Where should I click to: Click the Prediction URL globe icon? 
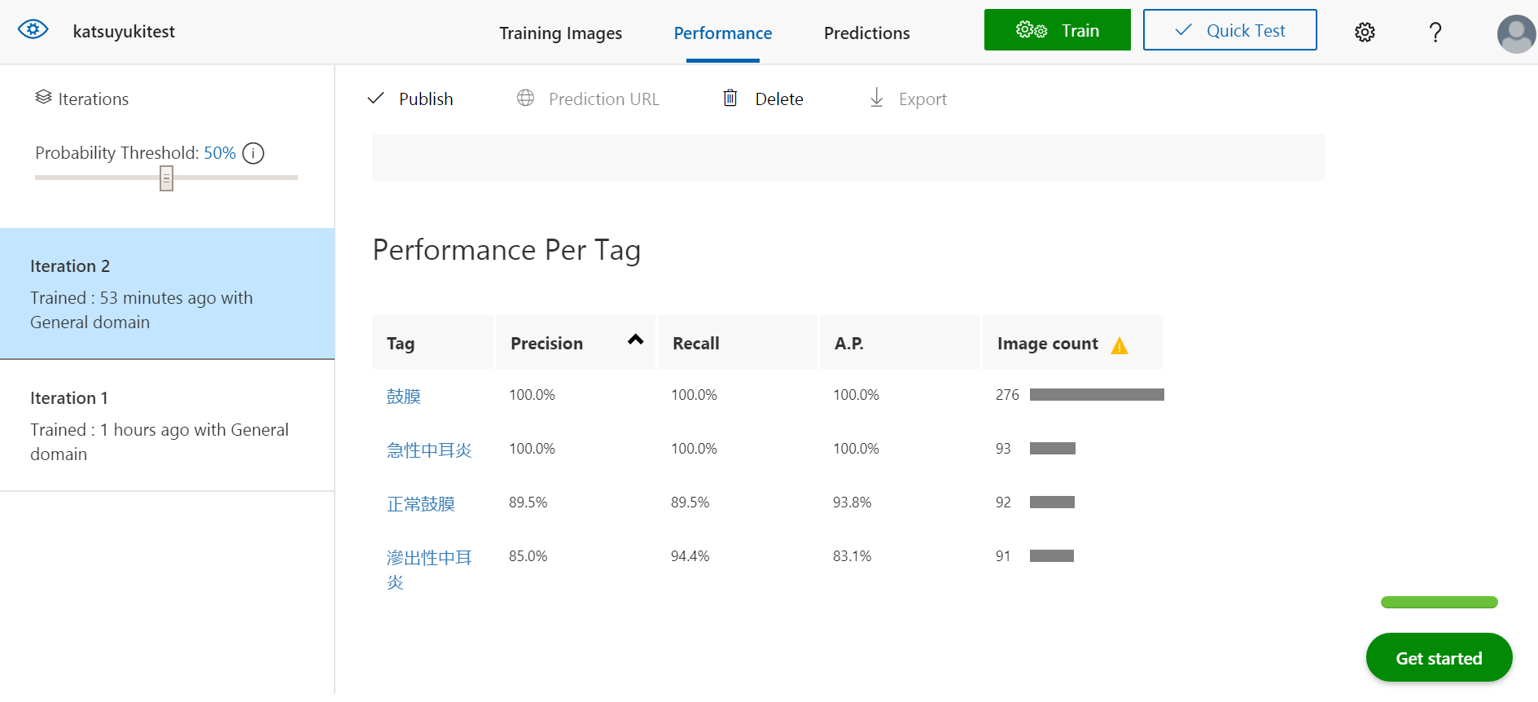(x=526, y=99)
